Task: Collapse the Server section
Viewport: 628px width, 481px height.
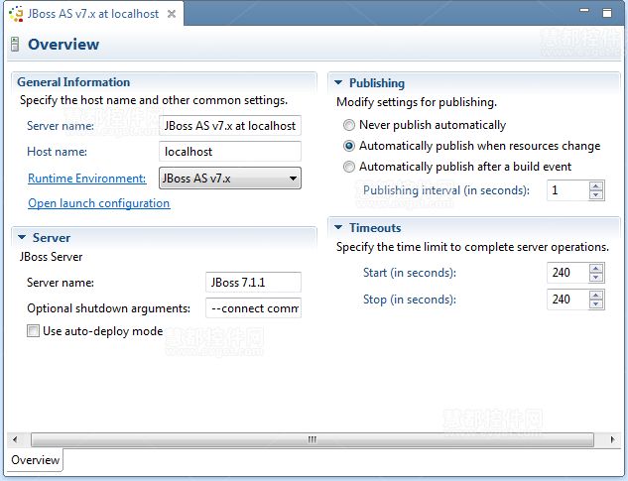Action: (22, 237)
